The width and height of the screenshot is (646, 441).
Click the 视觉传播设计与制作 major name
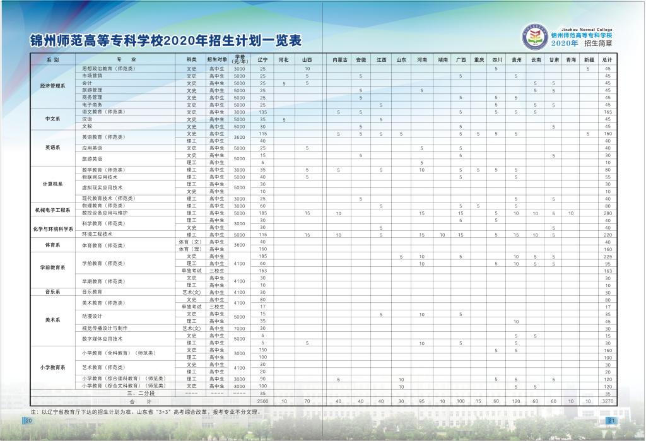pos(104,328)
